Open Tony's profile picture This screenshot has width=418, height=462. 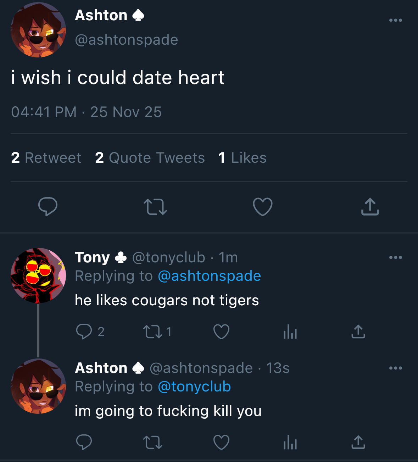pyautogui.click(x=38, y=275)
